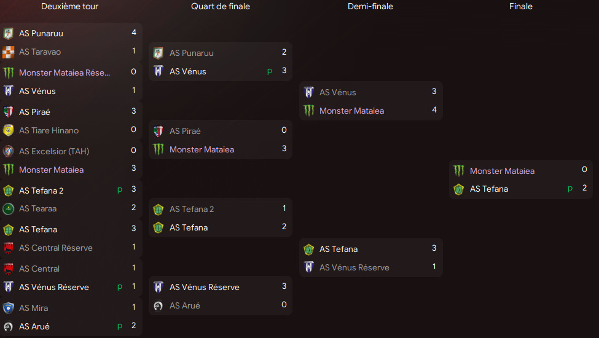
Task: Click AS Punaruu crest in quarter-final
Action: point(159,53)
